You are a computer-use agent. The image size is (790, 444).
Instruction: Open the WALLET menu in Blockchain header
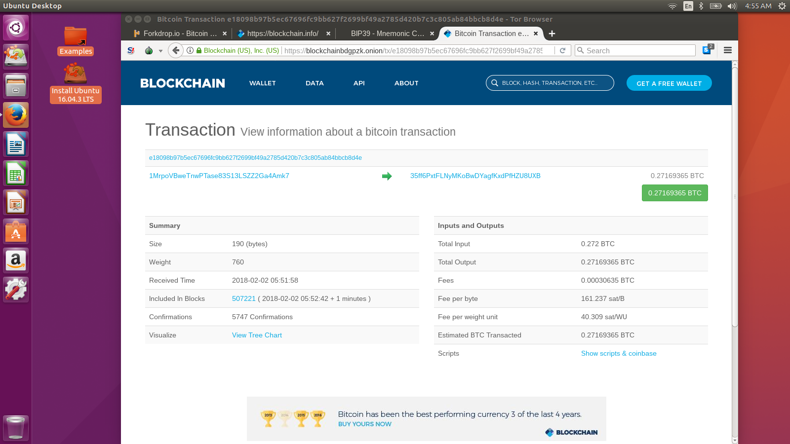tap(263, 83)
